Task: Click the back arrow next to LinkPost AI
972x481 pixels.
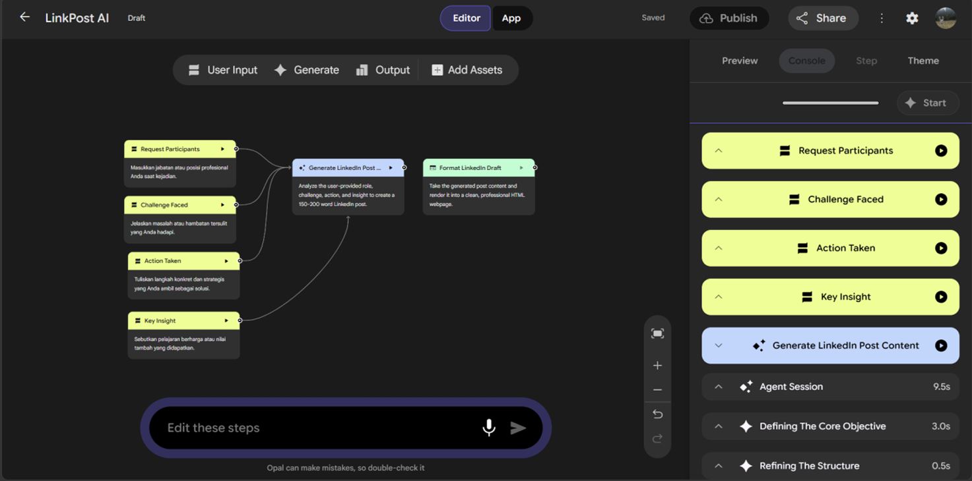Action: [24, 17]
